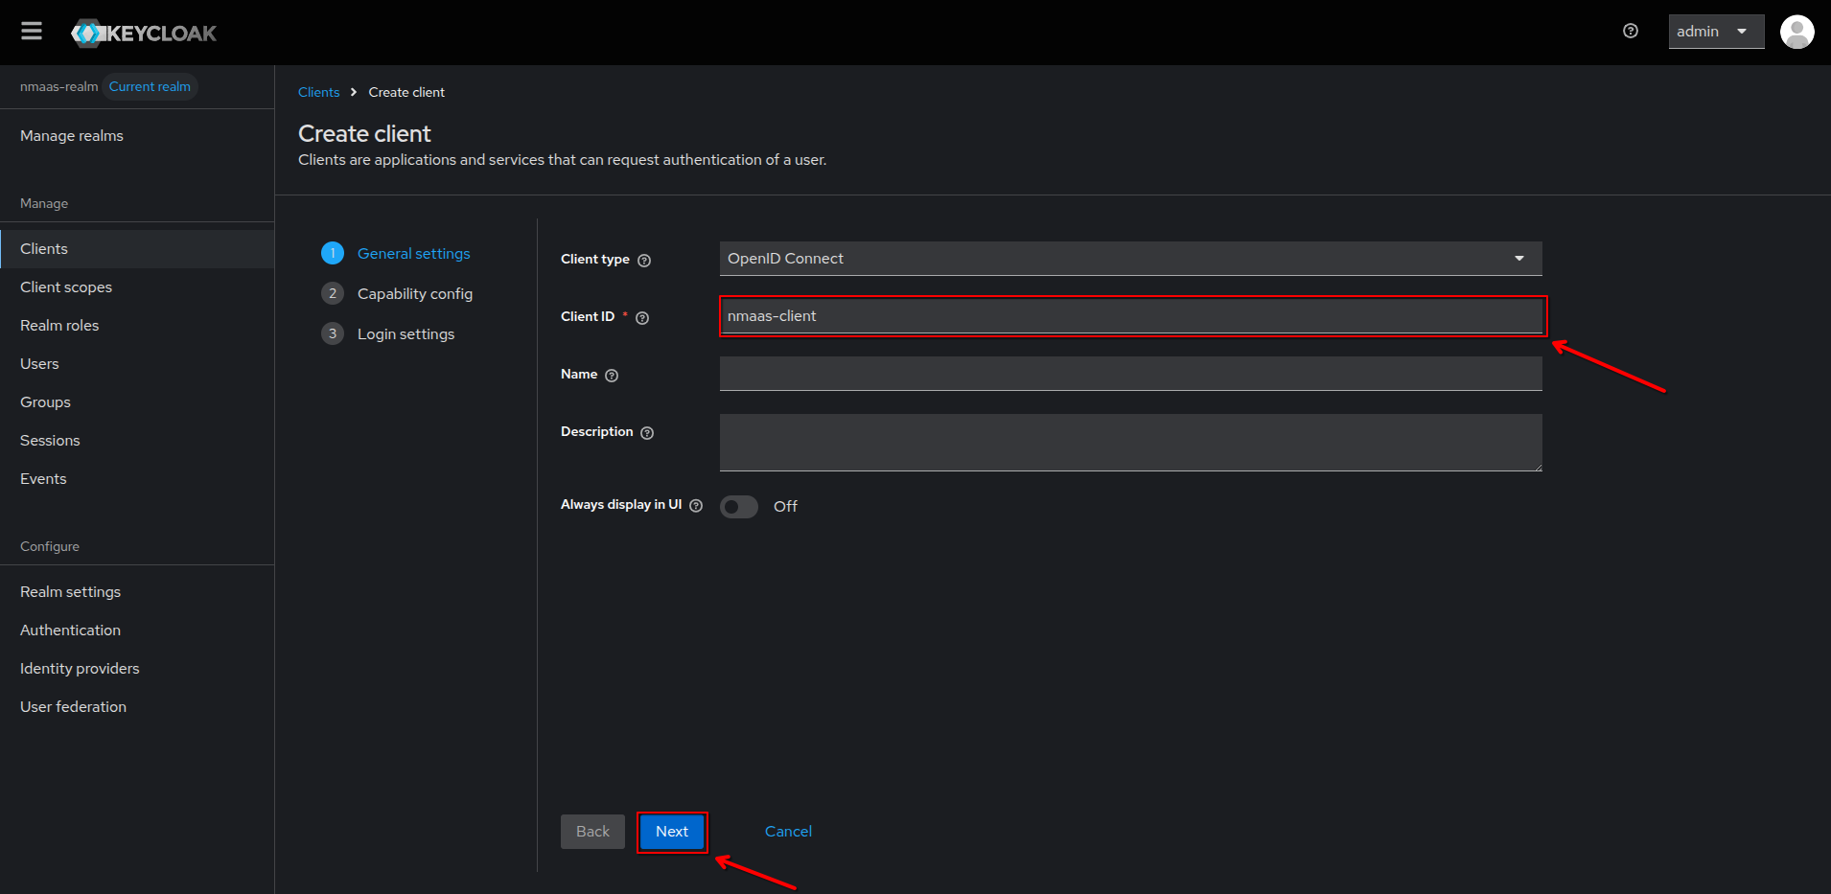
Task: Show help tooltip for Name field
Action: (x=612, y=376)
